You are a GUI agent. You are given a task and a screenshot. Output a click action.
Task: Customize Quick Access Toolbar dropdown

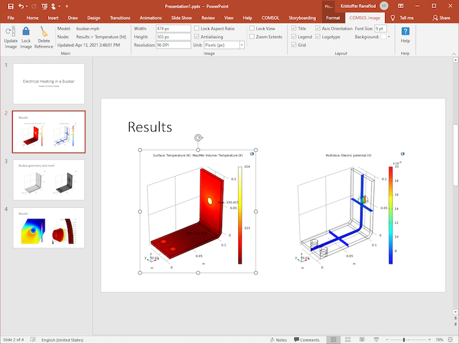[x=67, y=6]
